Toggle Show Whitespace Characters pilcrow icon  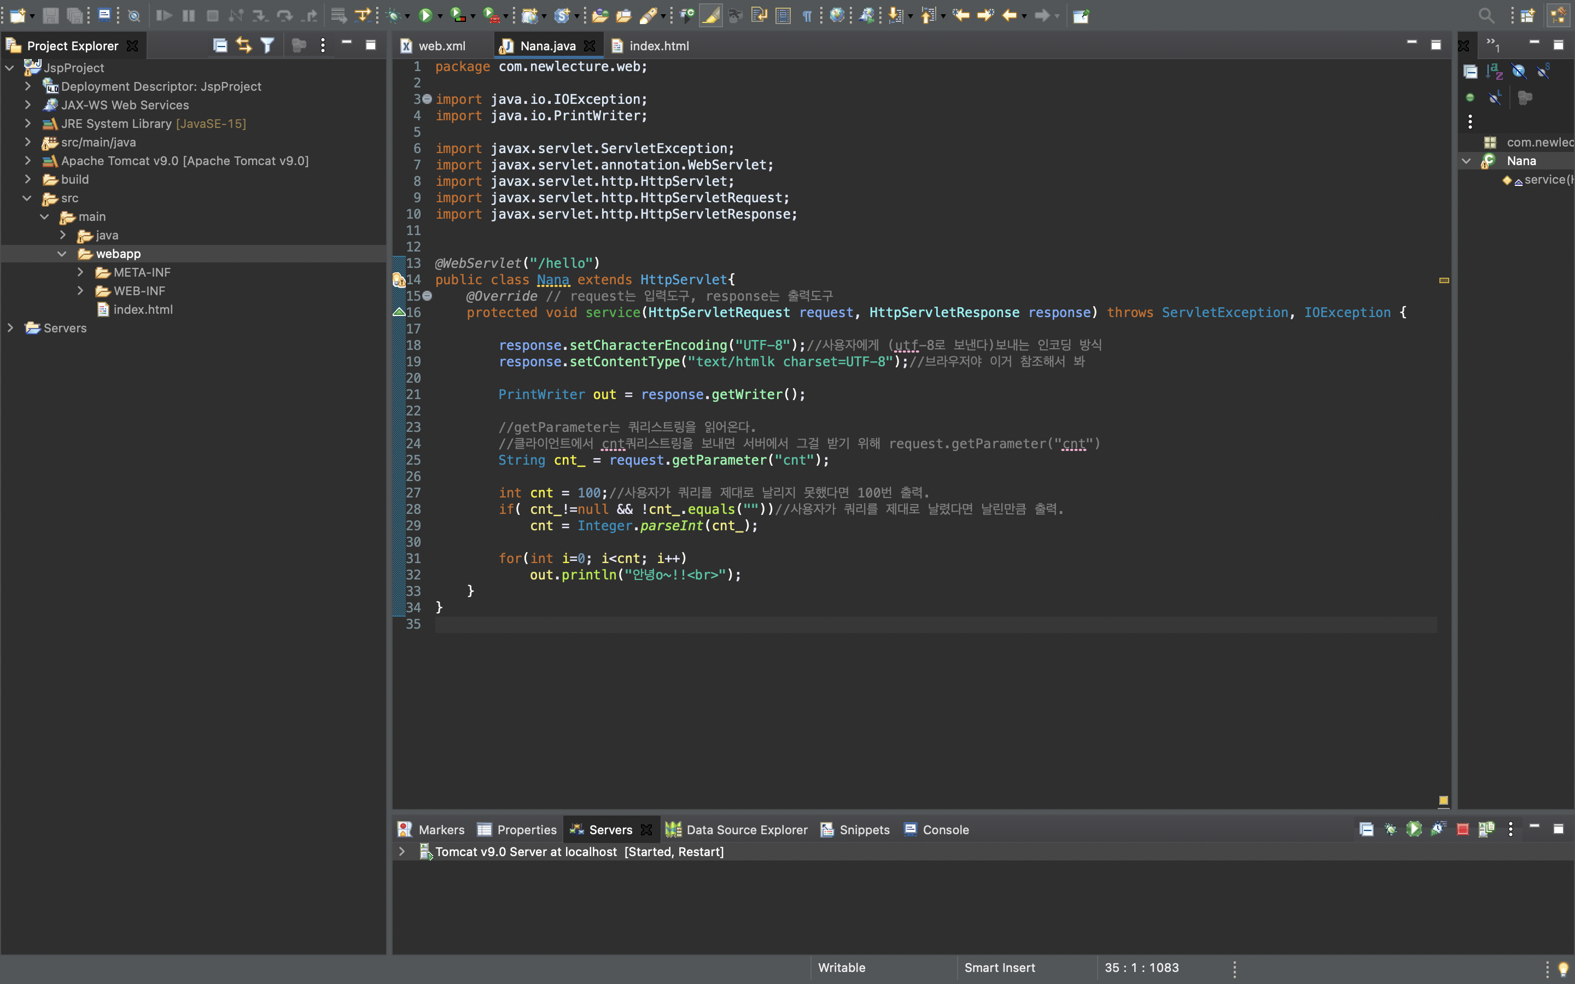click(x=807, y=16)
